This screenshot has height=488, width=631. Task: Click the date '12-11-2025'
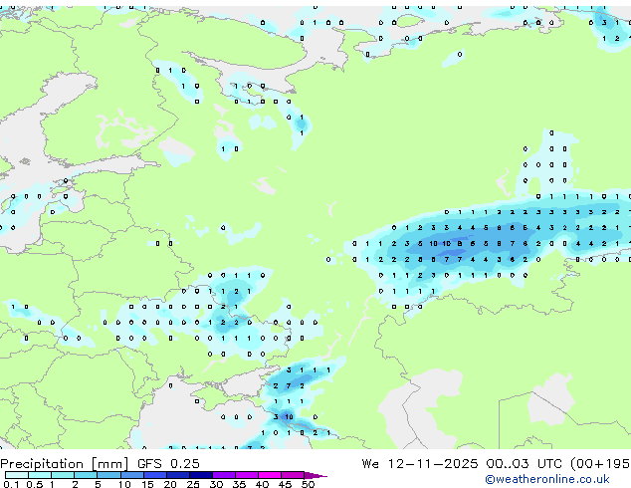point(433,464)
